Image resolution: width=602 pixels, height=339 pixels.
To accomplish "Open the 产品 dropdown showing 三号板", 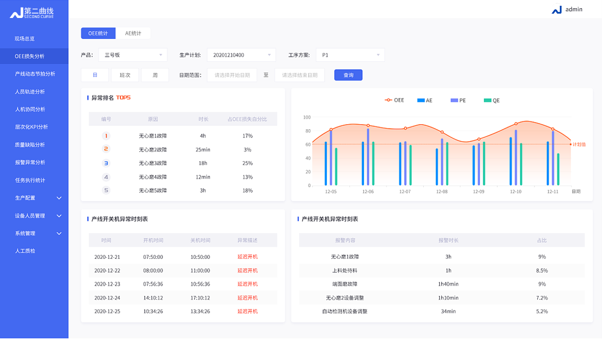I will point(132,55).
